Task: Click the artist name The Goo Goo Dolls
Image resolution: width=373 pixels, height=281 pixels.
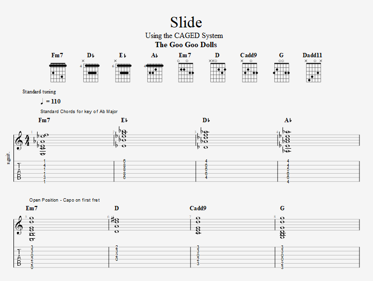Action: 186,45
